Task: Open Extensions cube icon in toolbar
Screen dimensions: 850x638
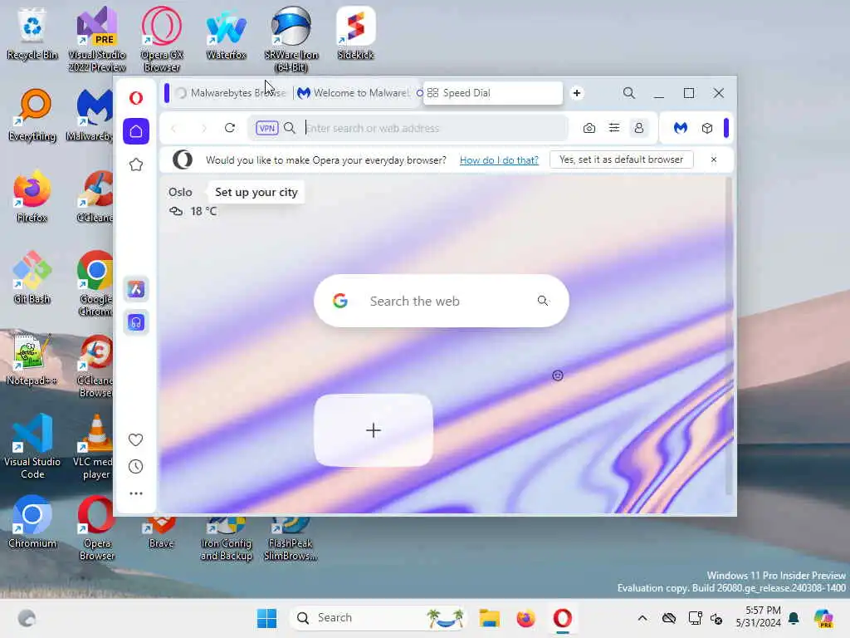Action: pos(707,128)
